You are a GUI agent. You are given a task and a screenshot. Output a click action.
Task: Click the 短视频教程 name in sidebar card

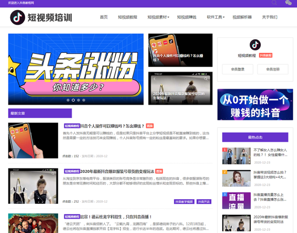click(x=247, y=55)
